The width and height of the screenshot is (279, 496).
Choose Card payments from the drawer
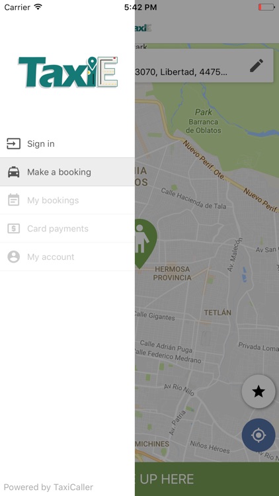click(x=67, y=228)
